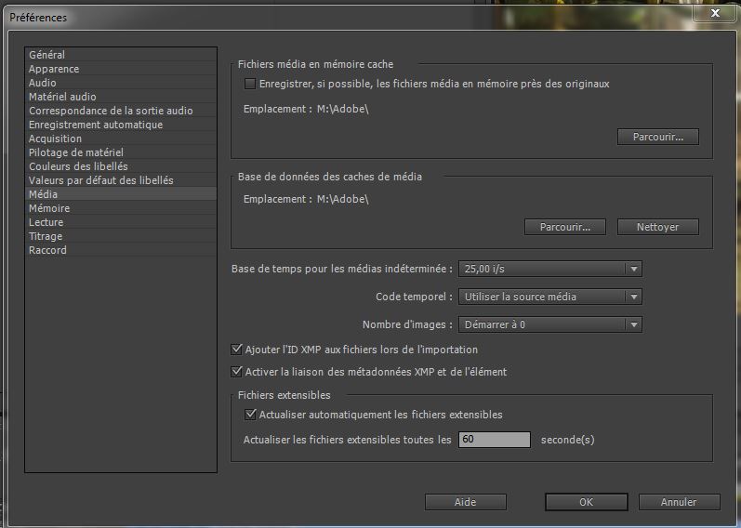
Task: Select the Raccord category
Action: 121,250
